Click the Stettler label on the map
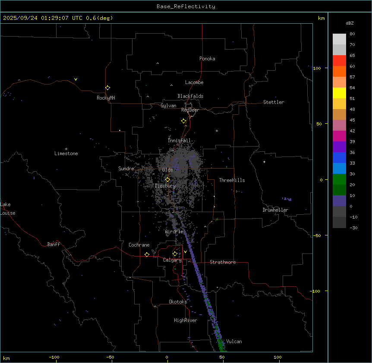Screen dimensions: 372x363 [x=274, y=102]
